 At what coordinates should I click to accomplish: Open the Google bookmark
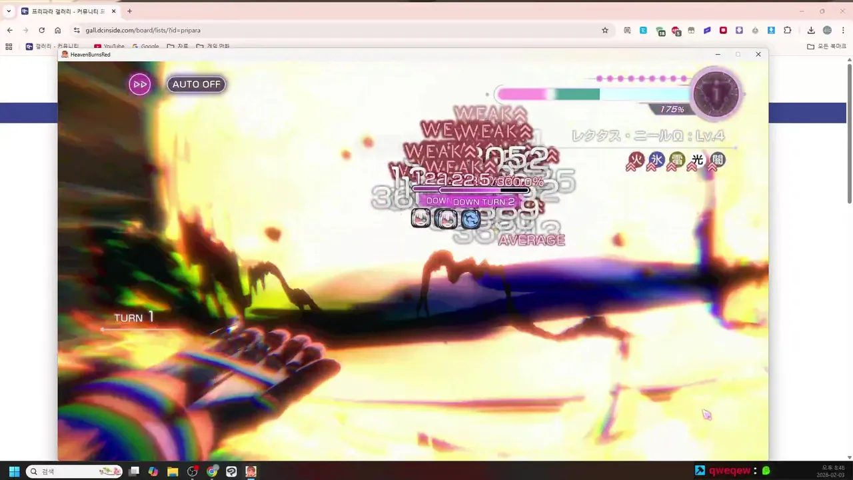click(145, 47)
